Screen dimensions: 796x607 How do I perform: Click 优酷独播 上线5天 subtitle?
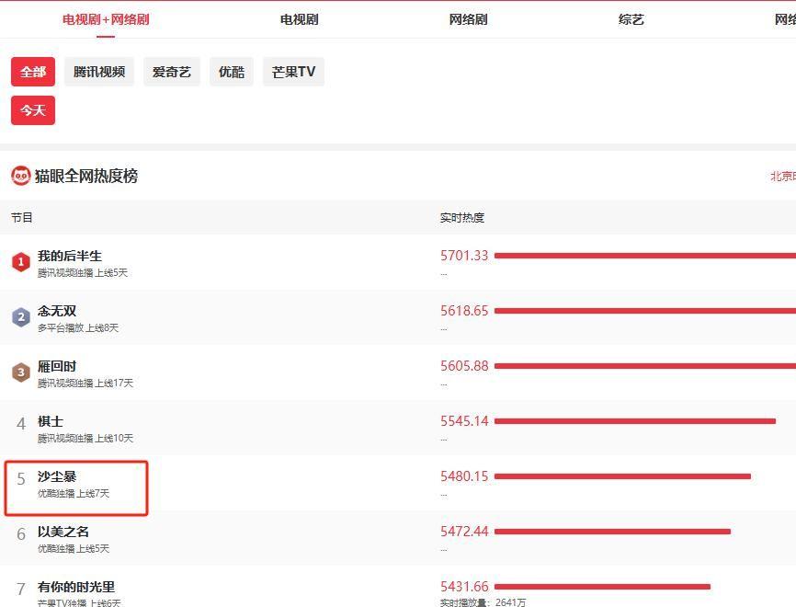point(74,548)
